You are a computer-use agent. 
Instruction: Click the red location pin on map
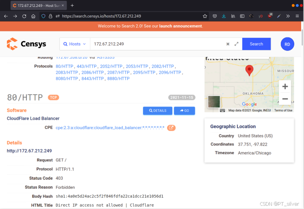[249, 70]
